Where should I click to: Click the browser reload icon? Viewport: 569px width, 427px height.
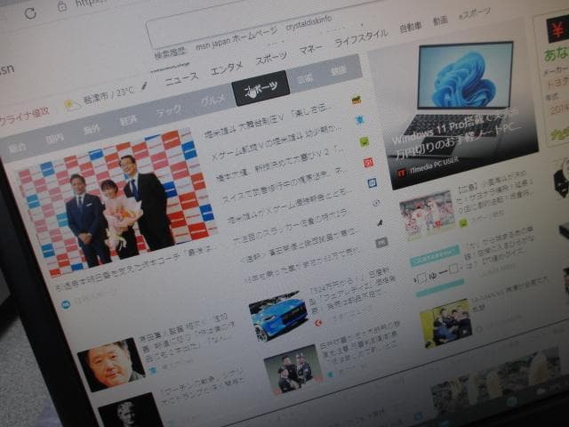[x=30, y=13]
